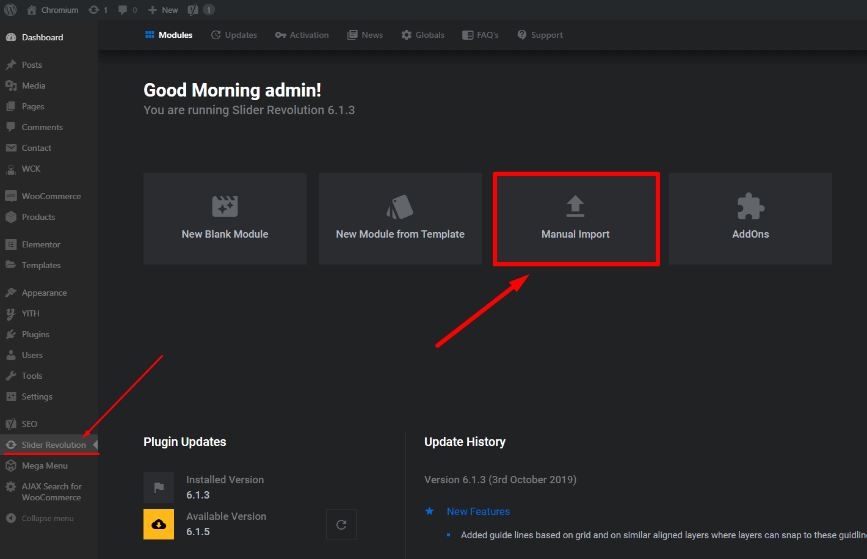The image size is (867, 559).
Task: Switch to the Modules tab
Action: point(169,35)
